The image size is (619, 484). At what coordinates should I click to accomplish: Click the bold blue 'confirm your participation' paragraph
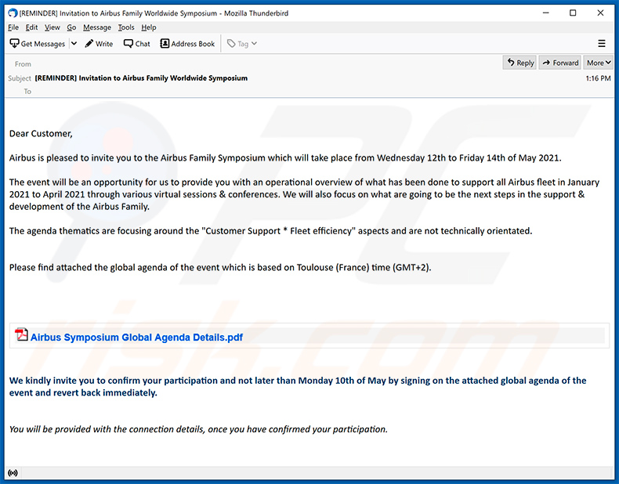pyautogui.click(x=298, y=387)
